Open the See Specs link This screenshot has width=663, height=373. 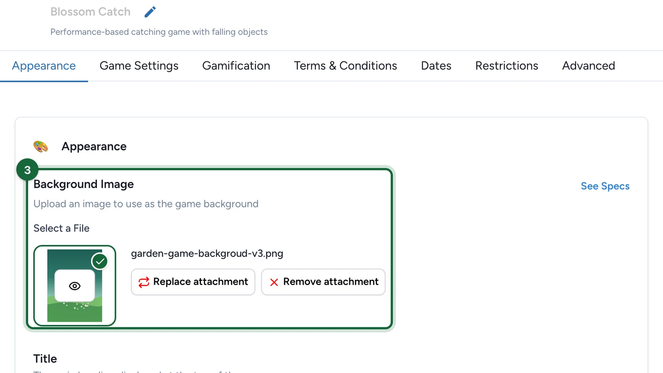coord(605,186)
